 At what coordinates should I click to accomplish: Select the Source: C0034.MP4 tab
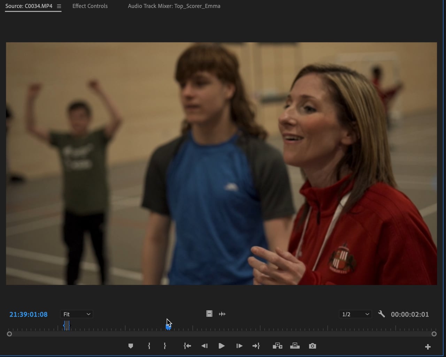point(29,6)
